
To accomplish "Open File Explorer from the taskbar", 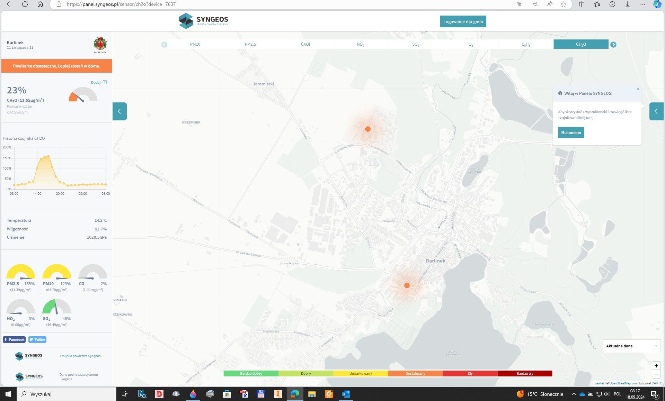I will (312, 394).
